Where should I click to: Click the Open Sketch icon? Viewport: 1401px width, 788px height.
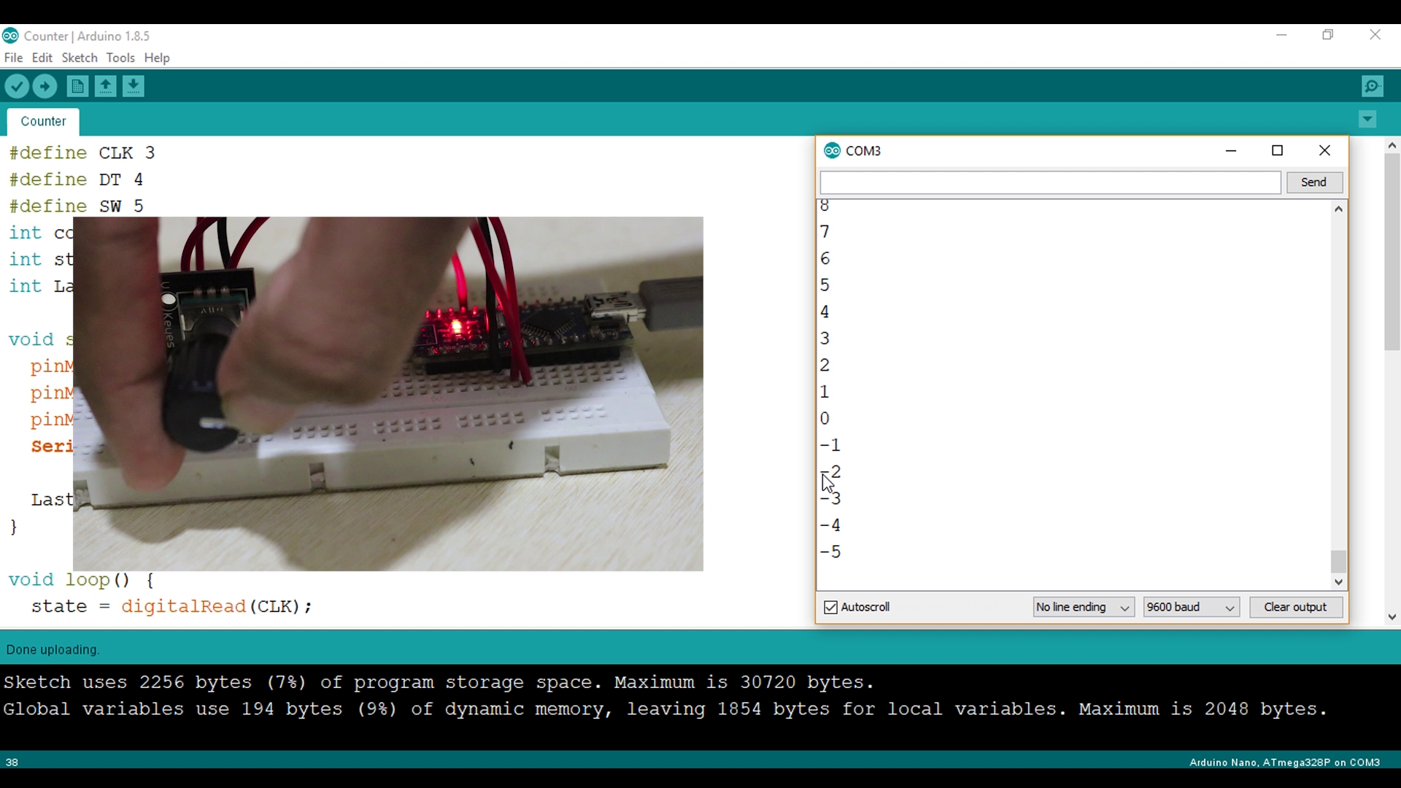click(x=105, y=85)
